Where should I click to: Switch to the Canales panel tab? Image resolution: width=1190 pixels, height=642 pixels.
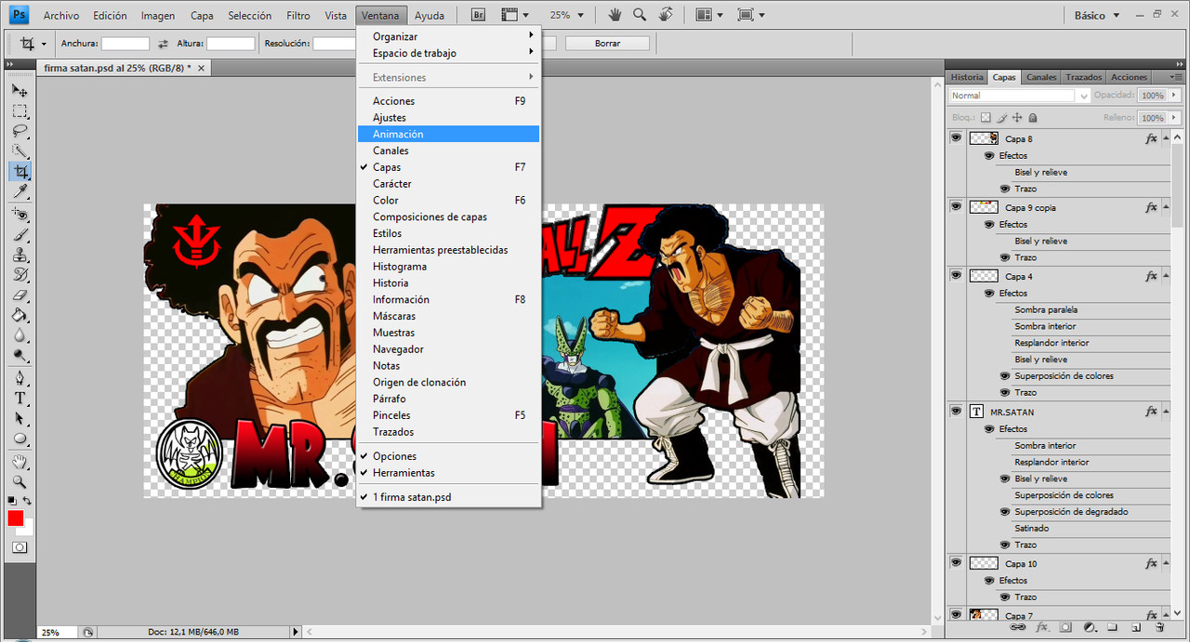point(1041,77)
